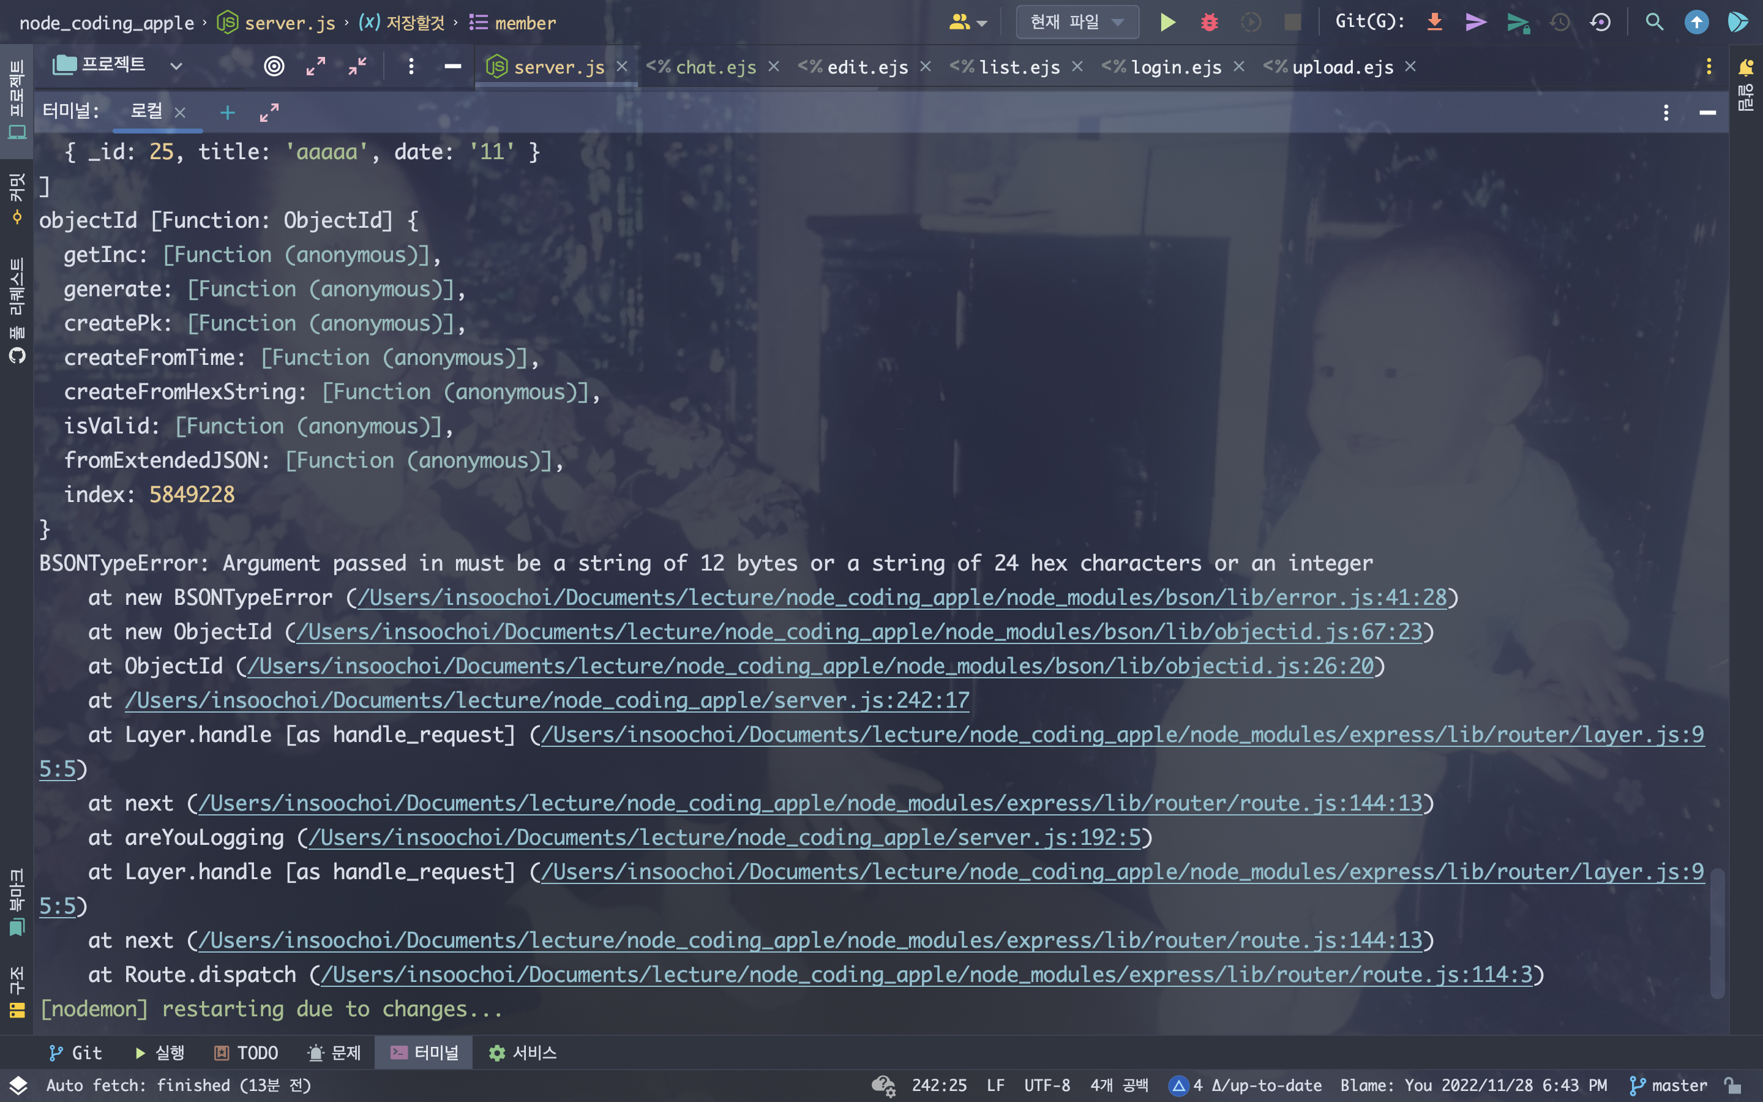This screenshot has height=1102, width=1763.
Task: Open the Pull Requests GitHub sidebar tool
Action: pos(17,310)
